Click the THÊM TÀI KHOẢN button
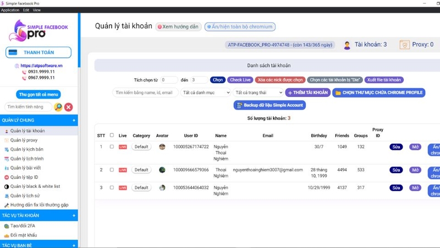Screen dimensions: 440x248 point(308,93)
